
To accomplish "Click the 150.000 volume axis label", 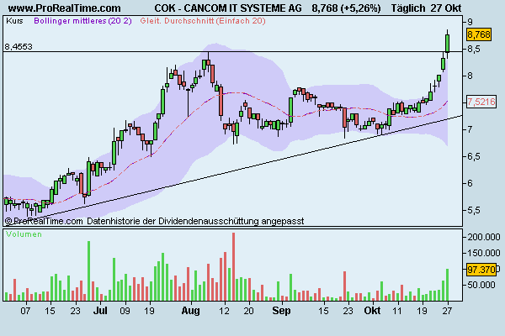I will coord(484,253).
